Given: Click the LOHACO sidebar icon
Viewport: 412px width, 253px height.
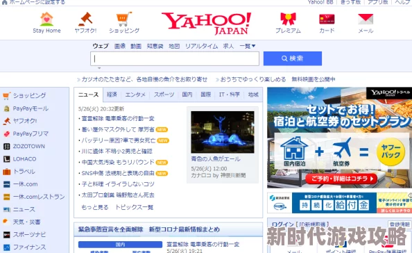Looking at the screenshot, I should pyautogui.click(x=6, y=159).
